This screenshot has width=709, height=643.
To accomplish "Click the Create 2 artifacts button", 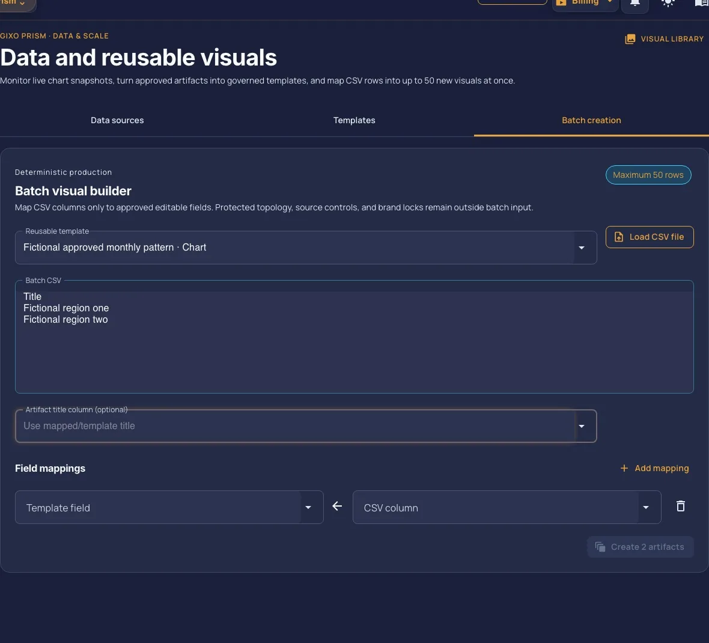I will coord(641,547).
